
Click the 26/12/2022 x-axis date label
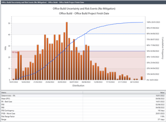click(134, 82)
